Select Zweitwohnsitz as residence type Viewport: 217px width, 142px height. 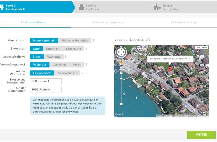click(68, 73)
